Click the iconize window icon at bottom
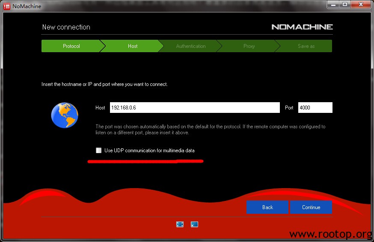 [x=194, y=224]
